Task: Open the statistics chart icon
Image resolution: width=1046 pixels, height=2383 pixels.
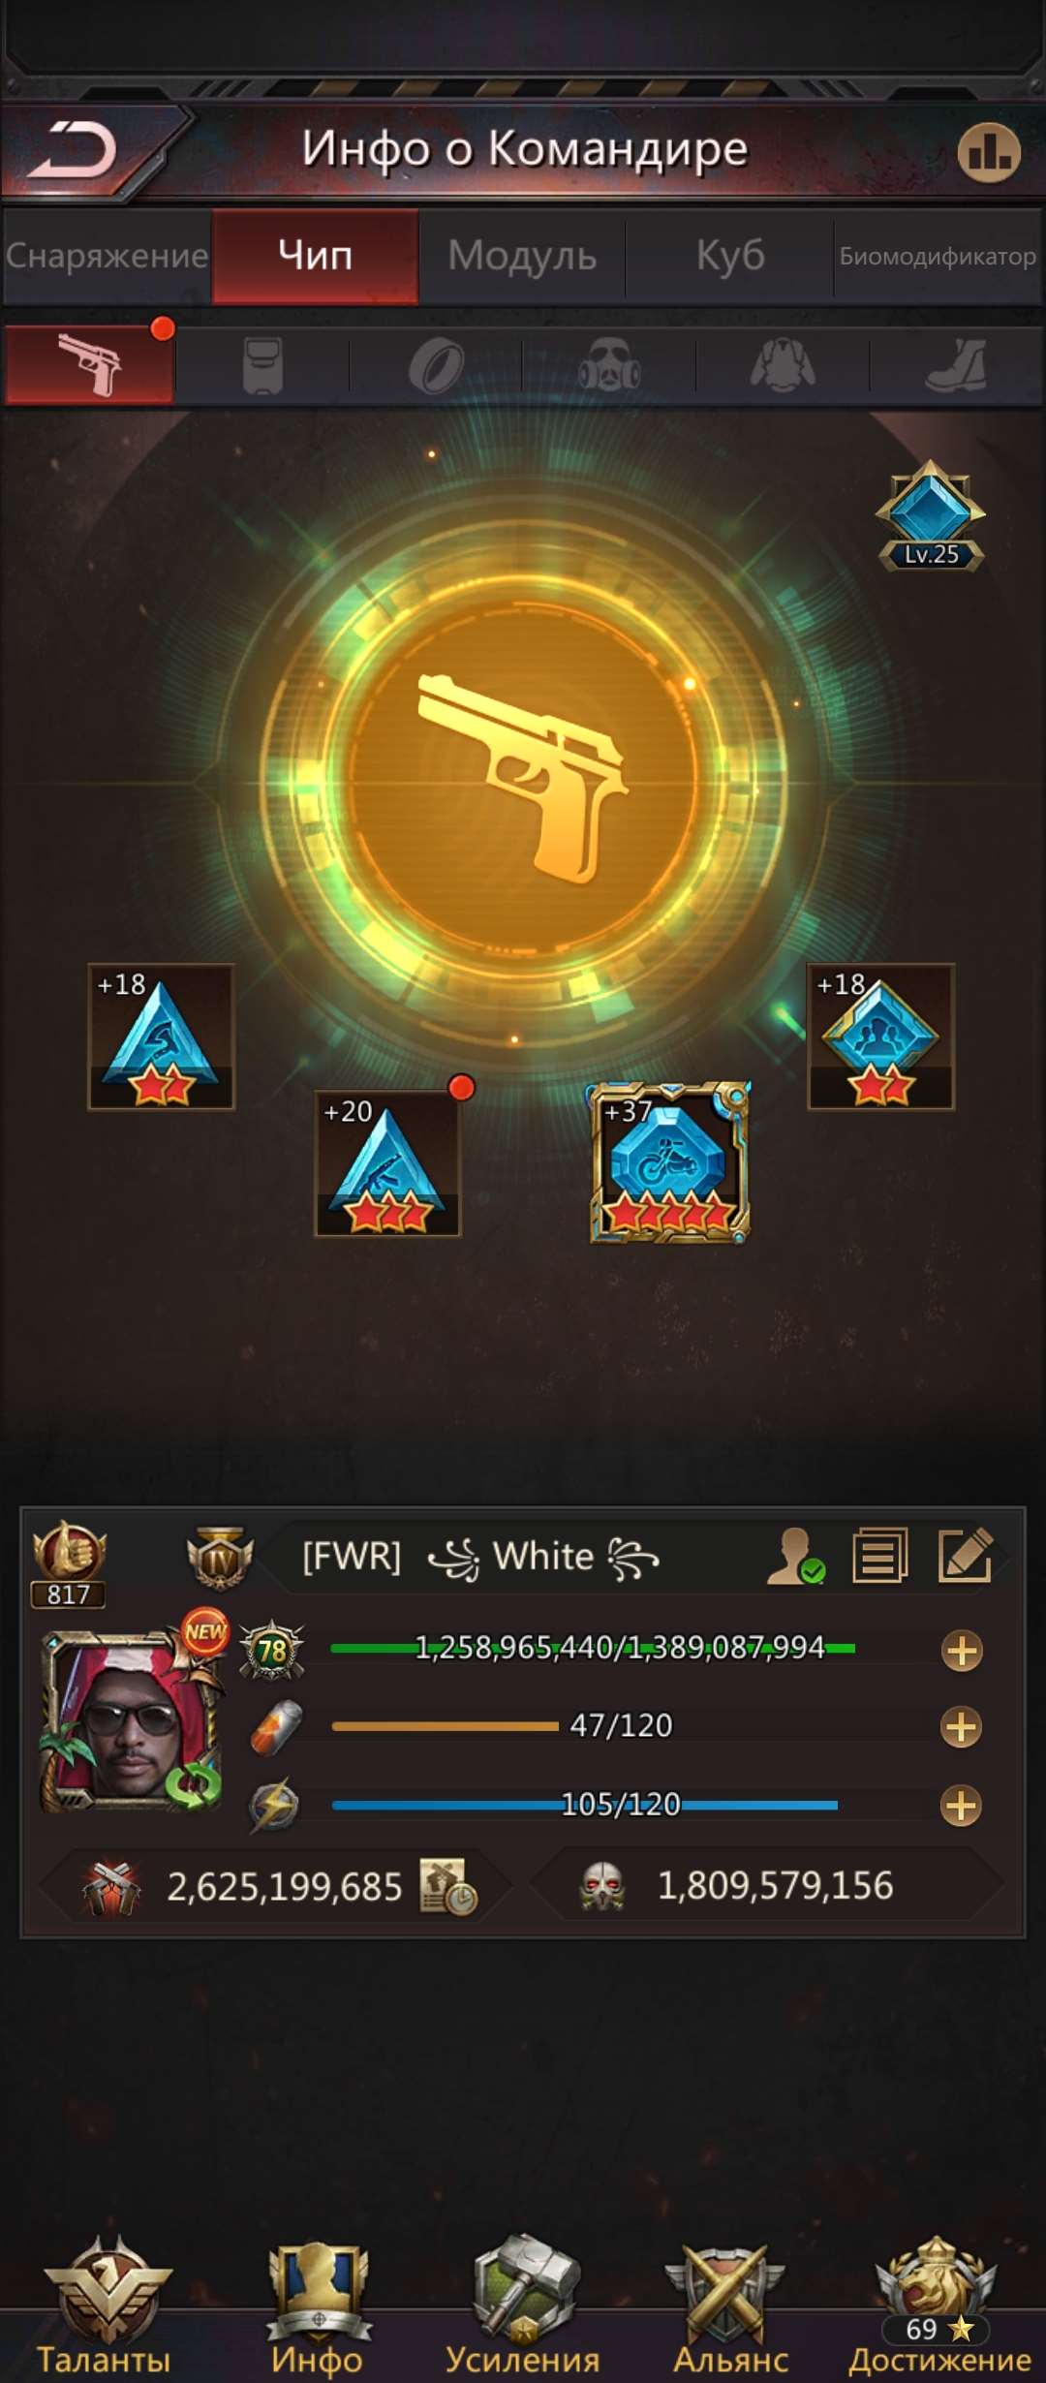Action: point(989,153)
